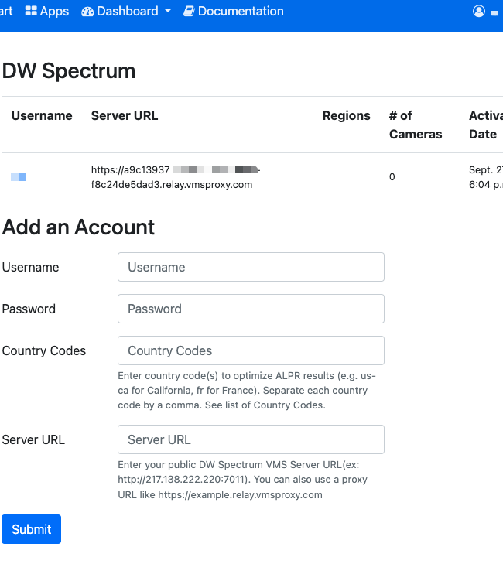The width and height of the screenshot is (503, 564).
Task: Click the Add an Account heading
Action: (78, 227)
